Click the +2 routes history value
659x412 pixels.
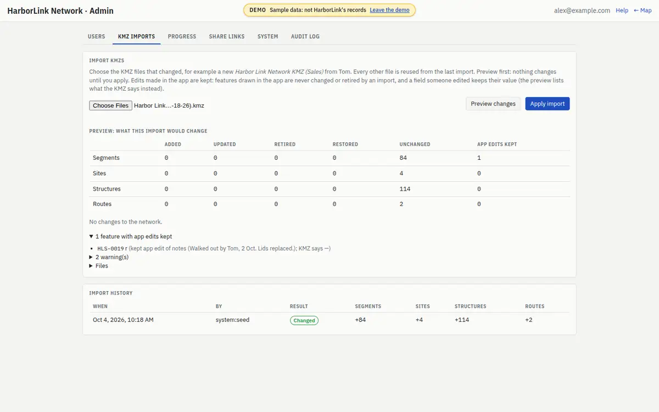point(528,320)
